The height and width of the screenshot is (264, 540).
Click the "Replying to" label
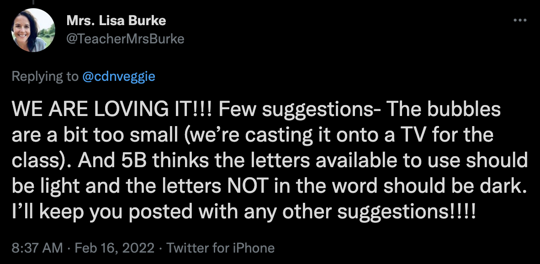(x=45, y=76)
